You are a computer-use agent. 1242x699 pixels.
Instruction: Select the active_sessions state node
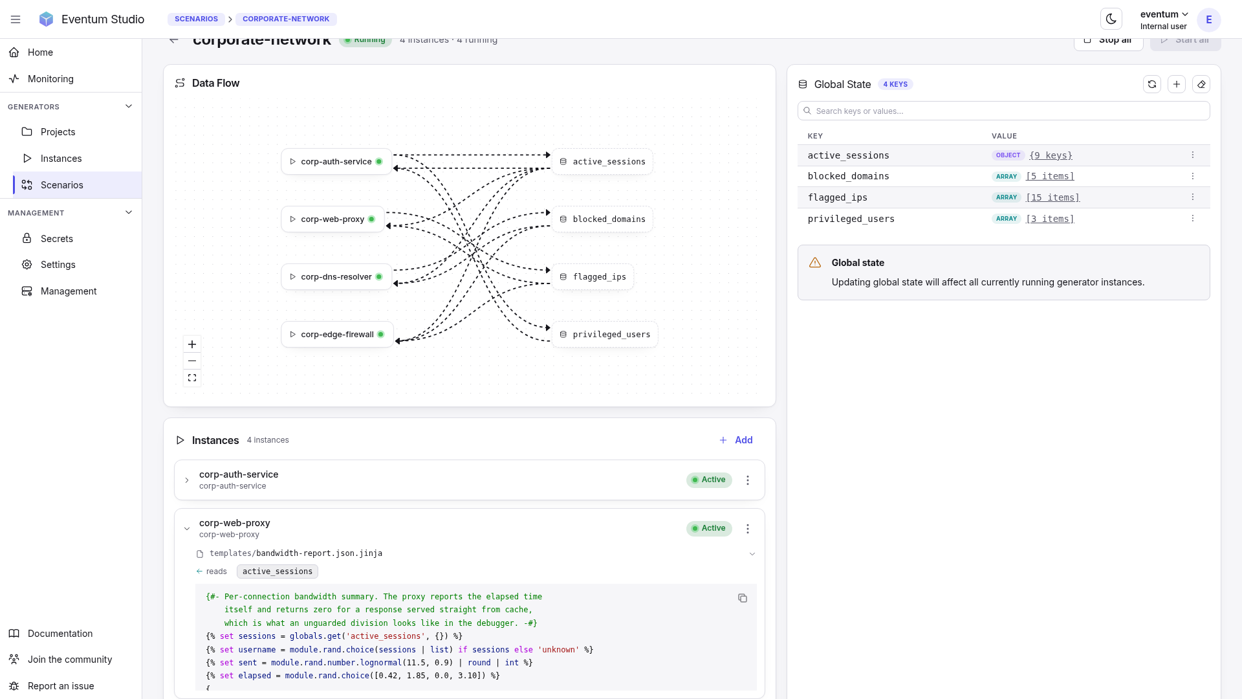[602, 162]
